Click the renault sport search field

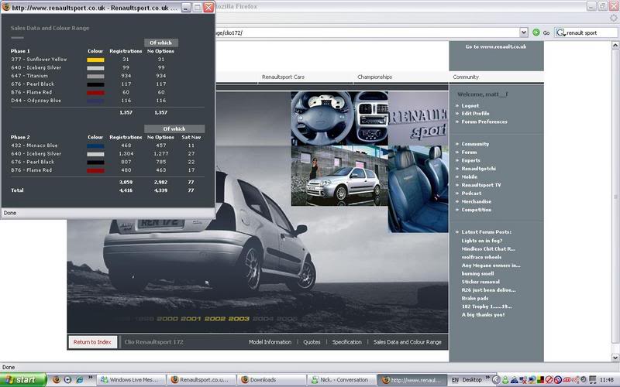[591, 33]
